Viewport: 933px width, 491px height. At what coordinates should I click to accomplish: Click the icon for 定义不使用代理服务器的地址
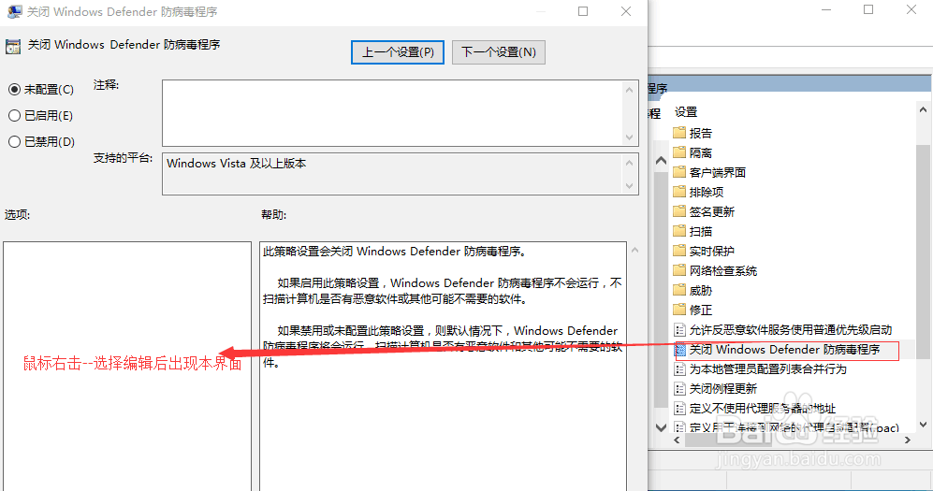point(679,409)
